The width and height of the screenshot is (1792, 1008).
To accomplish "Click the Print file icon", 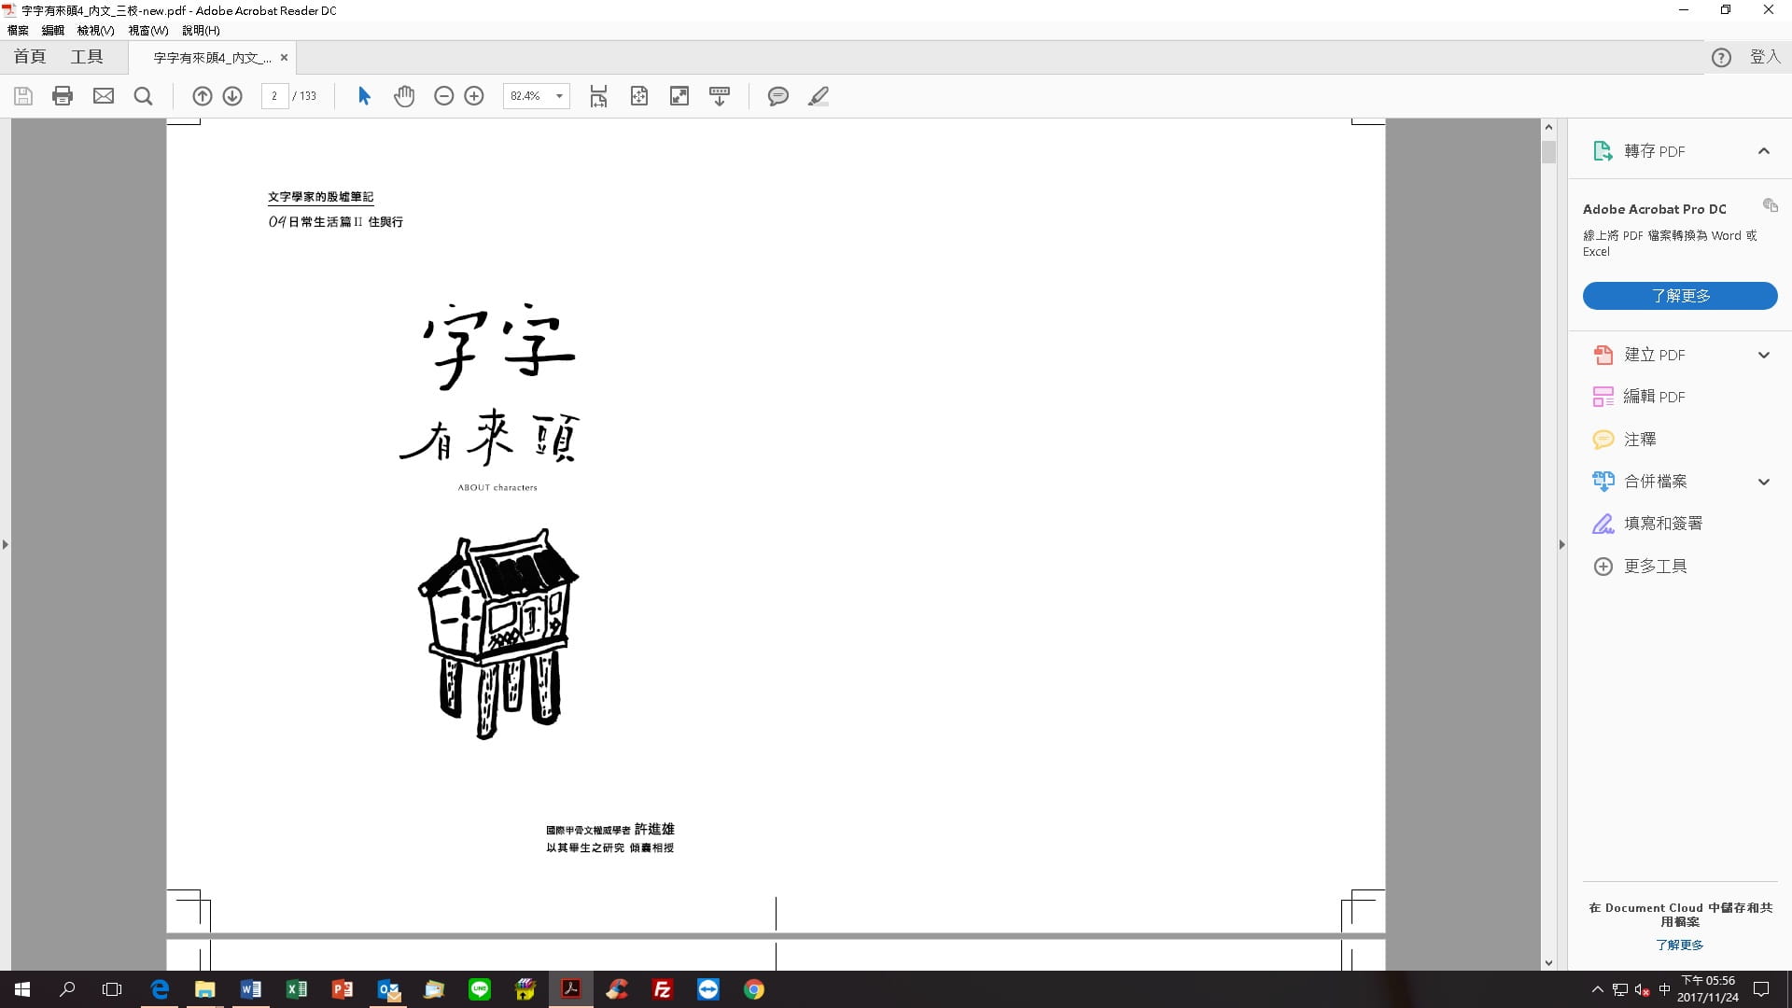I will pos(63,96).
